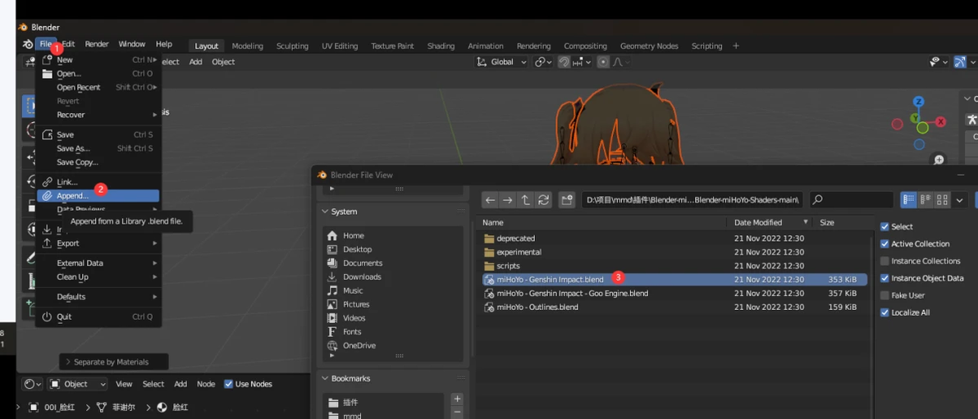Toggle the Use Nodes checkbox
This screenshot has height=419, width=978.
[x=228, y=384]
